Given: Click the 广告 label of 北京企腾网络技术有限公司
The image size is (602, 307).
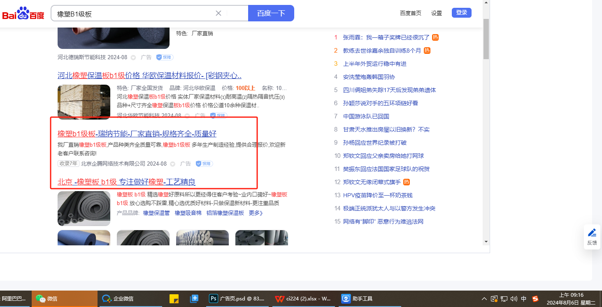Looking at the screenshot, I should click(186, 164).
